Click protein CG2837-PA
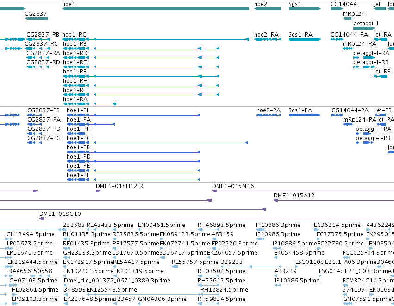 (x=35, y=124)
